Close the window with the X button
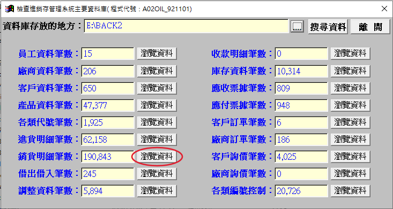Viewport: 393px width, 209px height. click(384, 9)
